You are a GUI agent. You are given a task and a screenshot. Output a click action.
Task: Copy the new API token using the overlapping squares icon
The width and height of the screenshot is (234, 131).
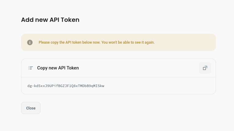click(205, 68)
